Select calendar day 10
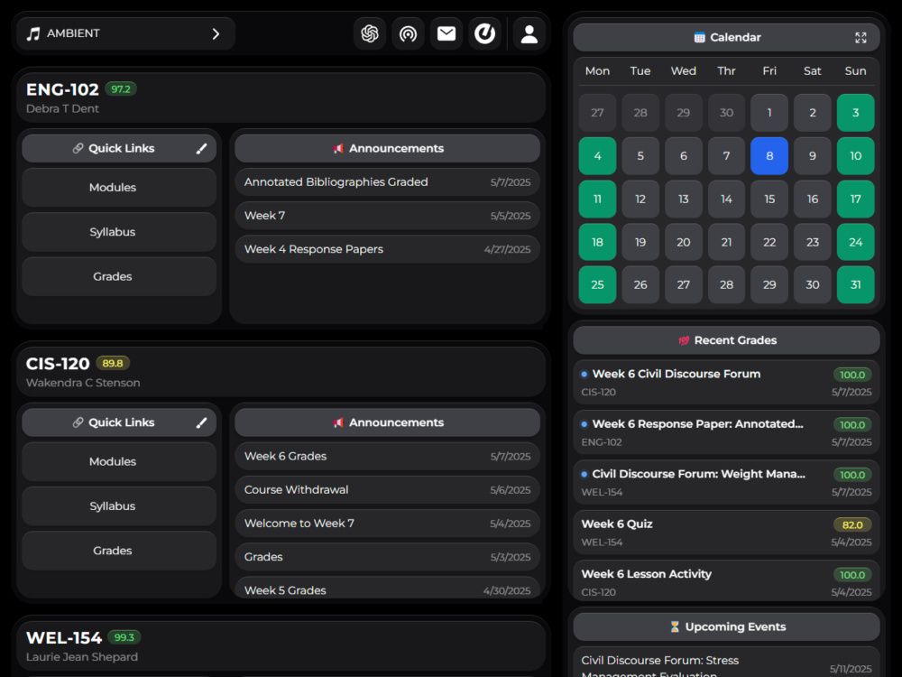The height and width of the screenshot is (677, 902). tap(855, 155)
